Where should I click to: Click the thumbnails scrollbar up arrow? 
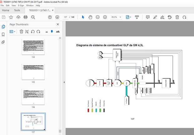pyautogui.click(x=60, y=38)
